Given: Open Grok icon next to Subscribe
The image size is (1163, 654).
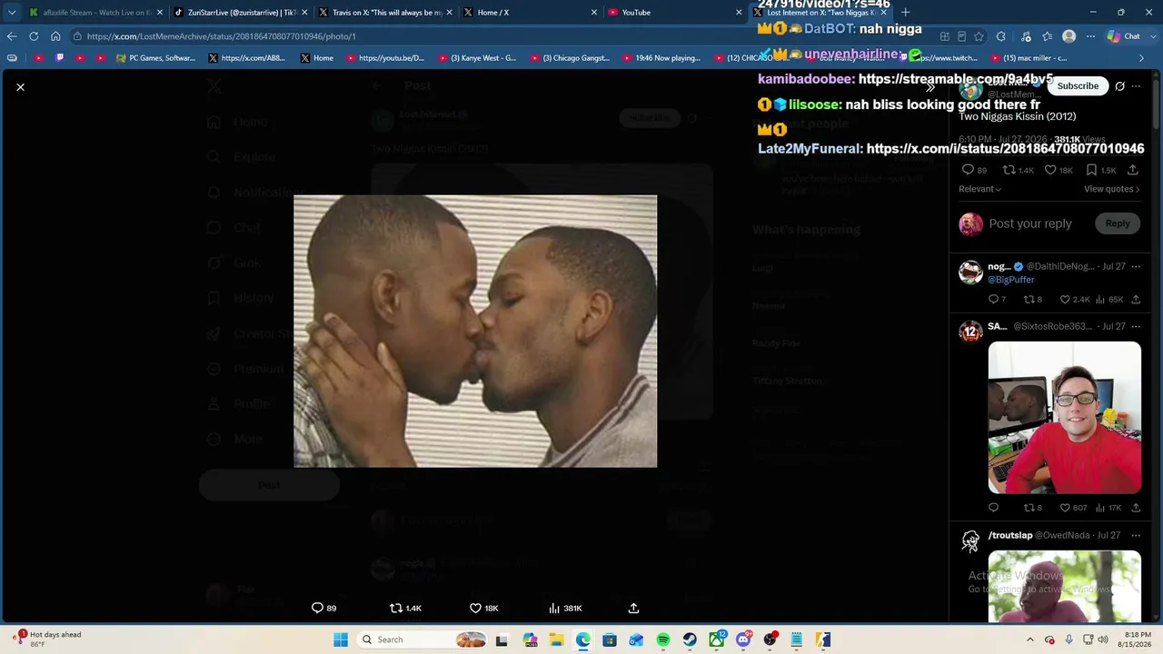Looking at the screenshot, I should [1119, 86].
